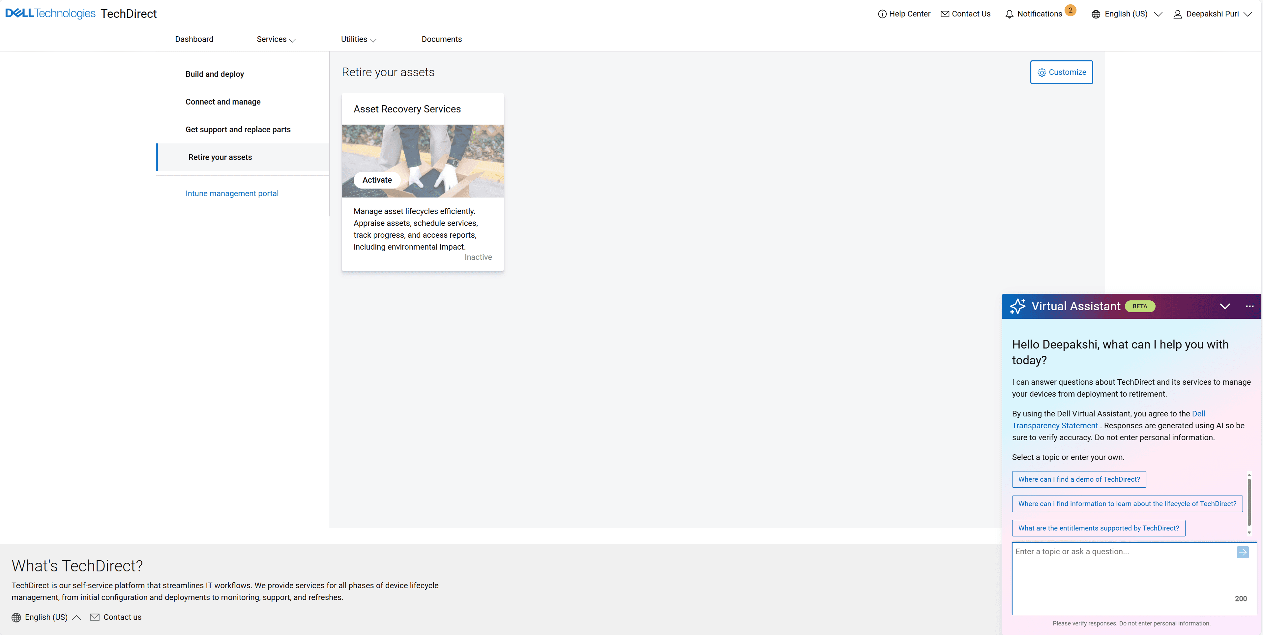Select Retire your assets in the sidebar

coord(220,157)
